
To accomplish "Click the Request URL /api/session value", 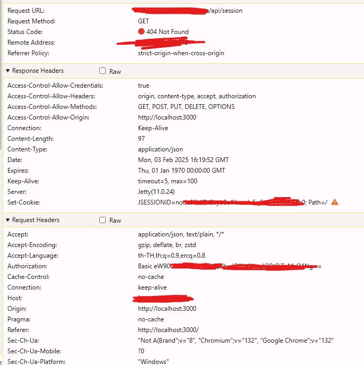I will 225,11.
